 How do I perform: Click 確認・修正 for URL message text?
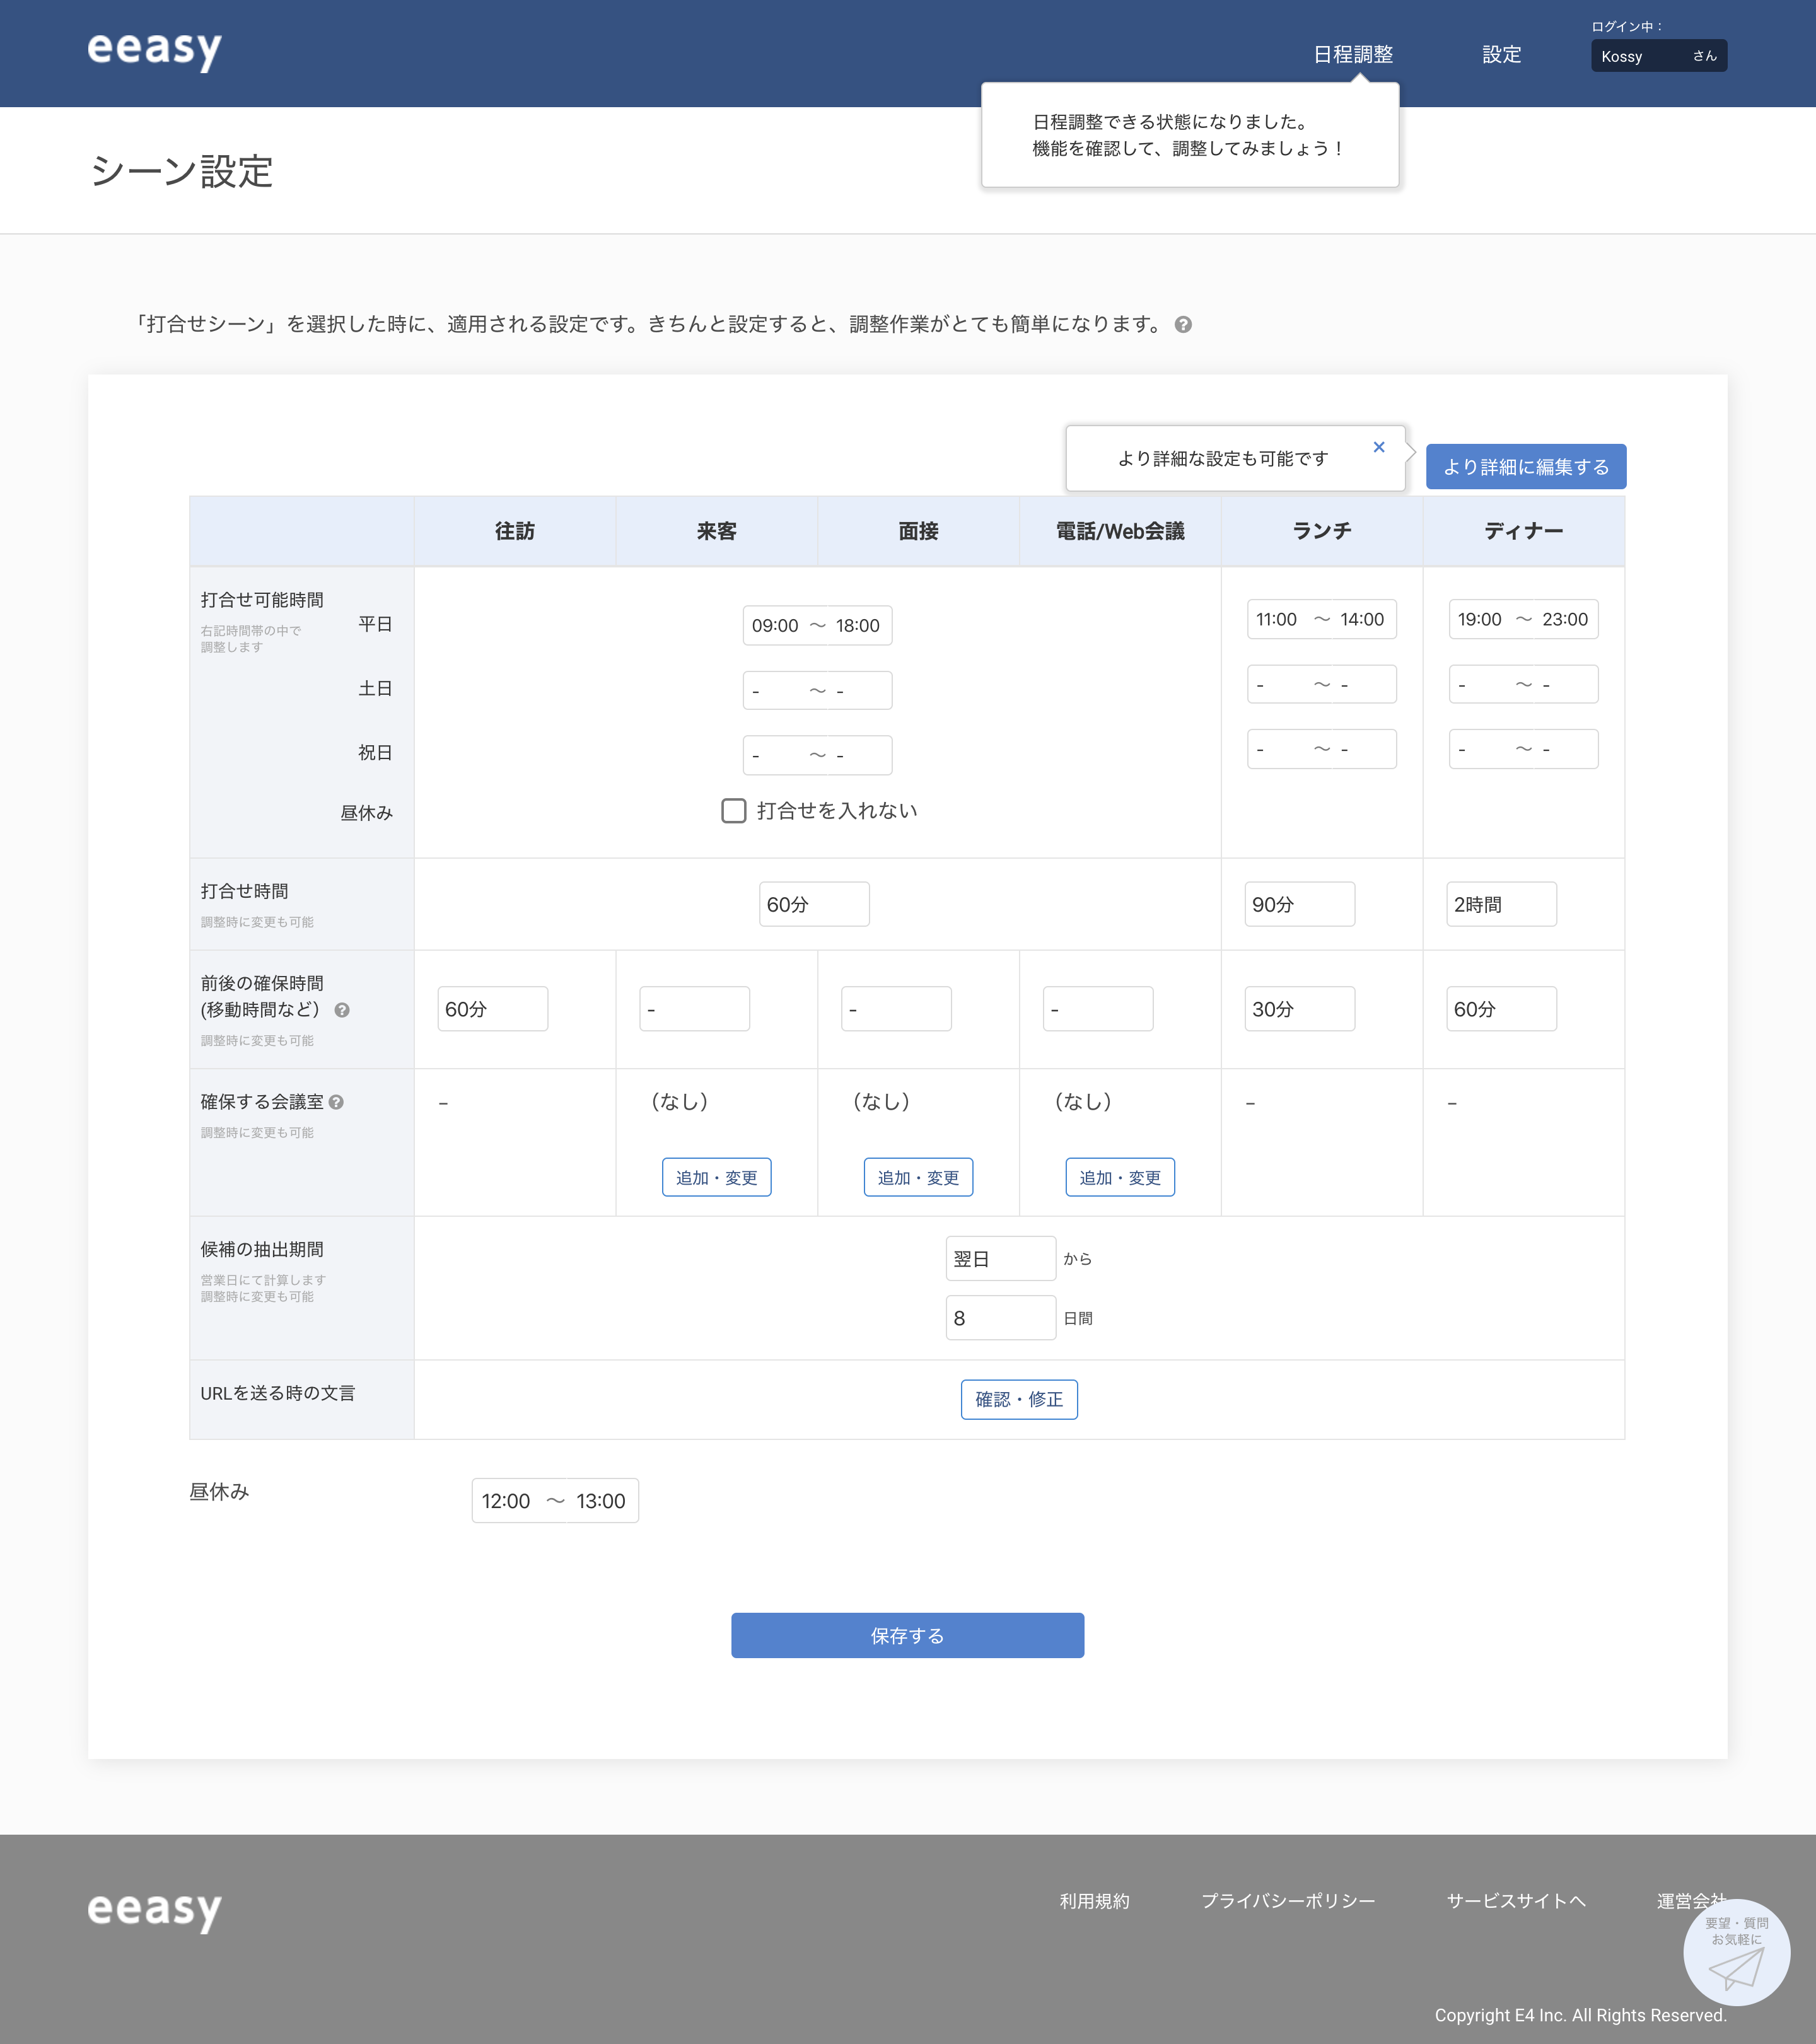click(1019, 1399)
